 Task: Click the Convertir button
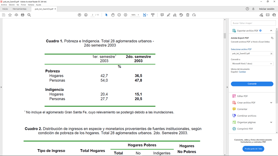252,84
